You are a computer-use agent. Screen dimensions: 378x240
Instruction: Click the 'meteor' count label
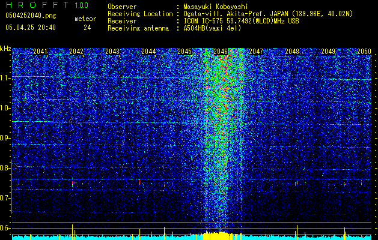(x=85, y=19)
